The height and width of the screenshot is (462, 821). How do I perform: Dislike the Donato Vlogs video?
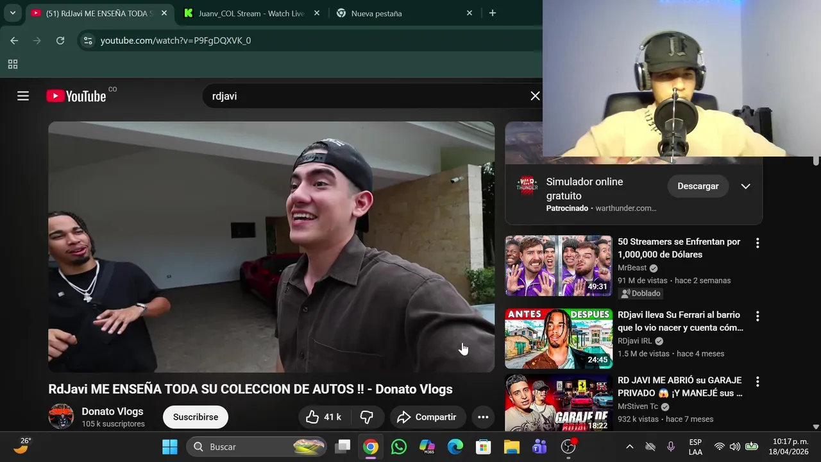coord(367,417)
